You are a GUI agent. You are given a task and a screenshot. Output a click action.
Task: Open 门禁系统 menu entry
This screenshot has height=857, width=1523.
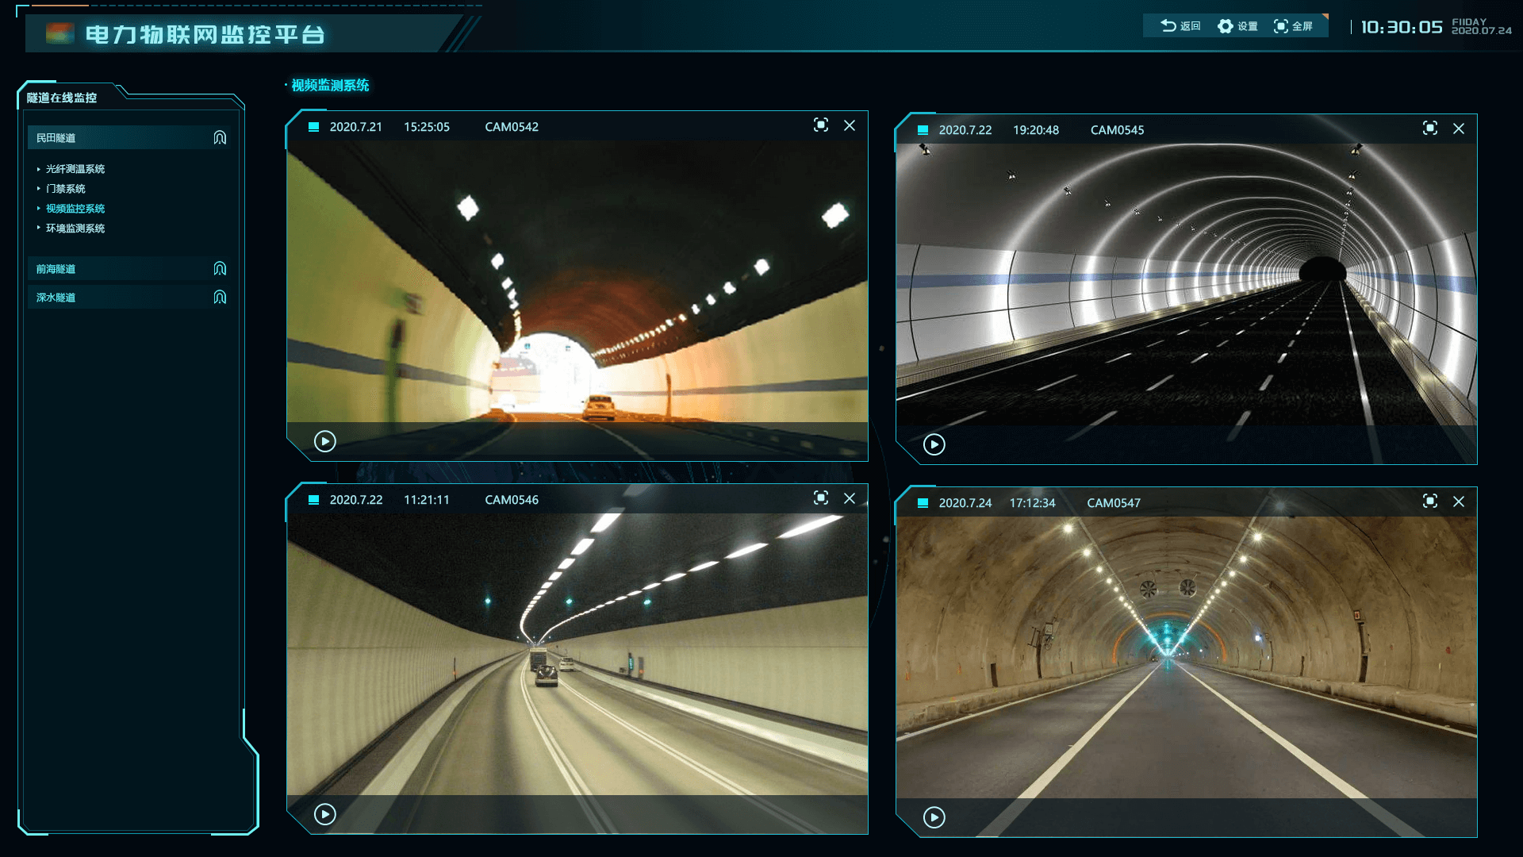click(66, 189)
